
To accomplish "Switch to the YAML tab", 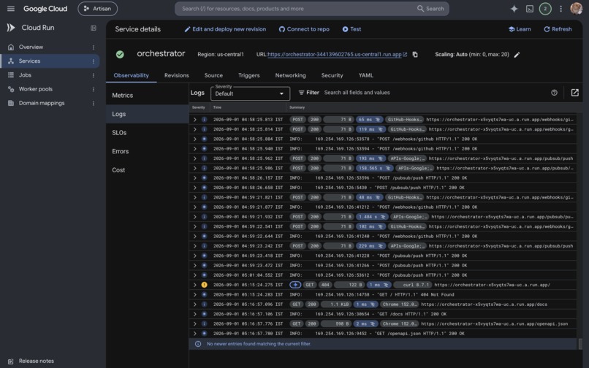I will click(x=366, y=75).
